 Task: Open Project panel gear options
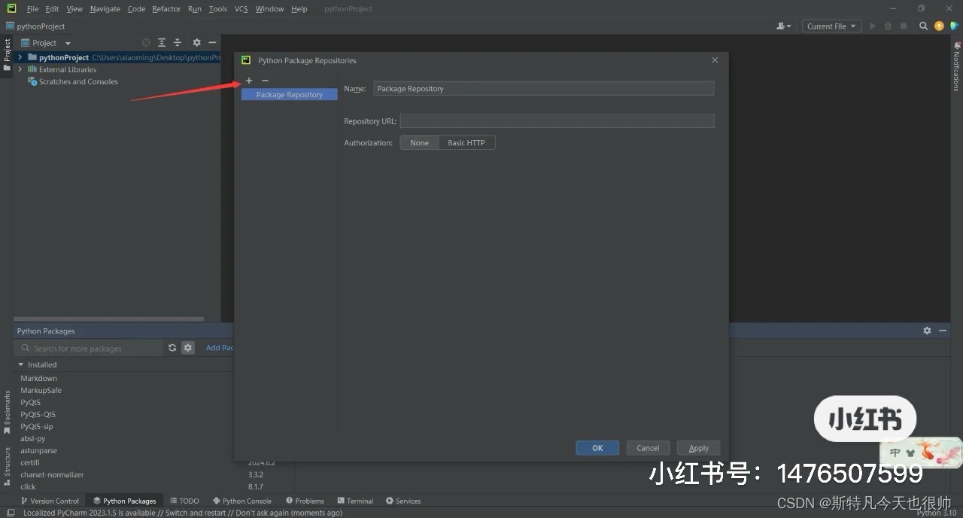[196, 43]
